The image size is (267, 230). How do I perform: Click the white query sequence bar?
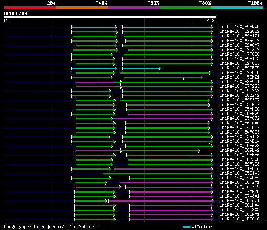tap(110, 17)
